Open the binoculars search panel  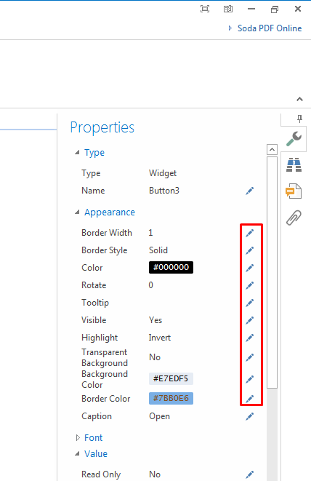coord(294,164)
